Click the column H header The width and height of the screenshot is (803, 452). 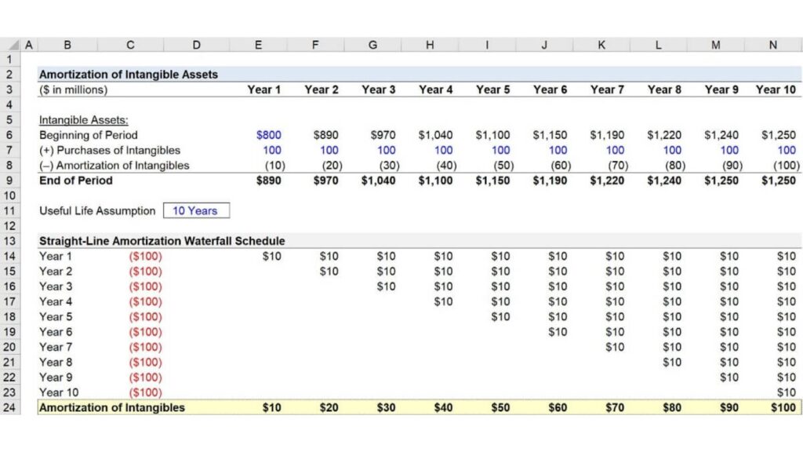[430, 45]
